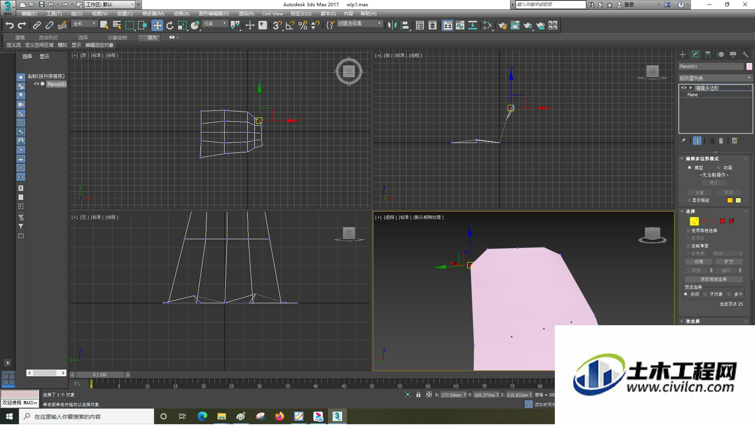This screenshot has height=425, width=755.
Task: Open the Curve Editor icon
Action: tap(460, 26)
